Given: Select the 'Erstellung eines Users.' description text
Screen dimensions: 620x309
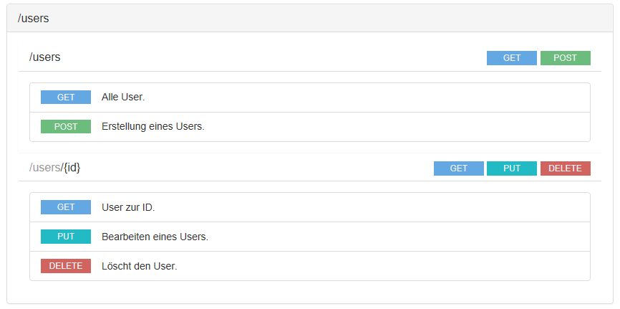Looking at the screenshot, I should pos(152,127).
